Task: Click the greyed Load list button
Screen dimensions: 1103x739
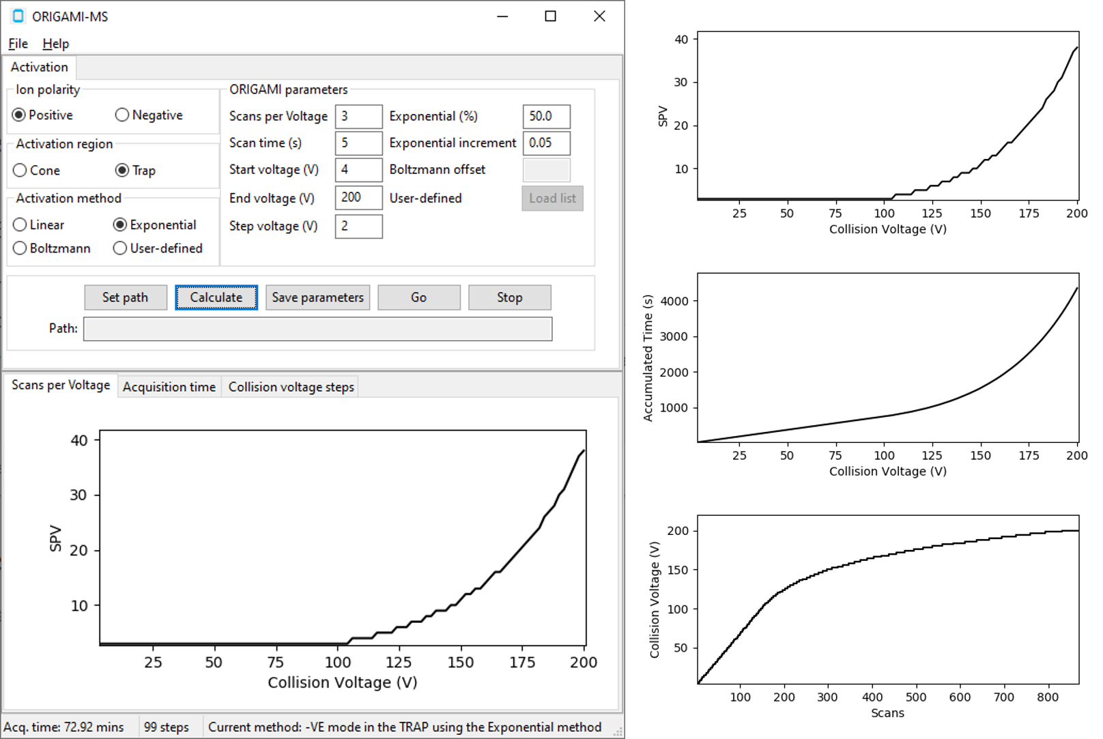Action: [x=553, y=199]
